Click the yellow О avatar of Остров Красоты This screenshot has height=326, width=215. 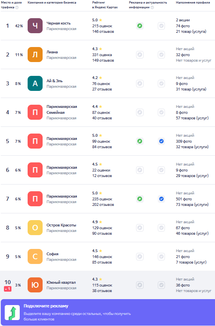click(35, 228)
